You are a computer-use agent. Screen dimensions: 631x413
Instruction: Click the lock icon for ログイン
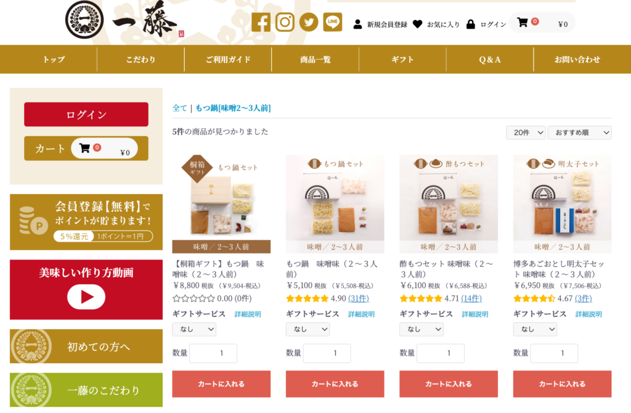pyautogui.click(x=470, y=24)
